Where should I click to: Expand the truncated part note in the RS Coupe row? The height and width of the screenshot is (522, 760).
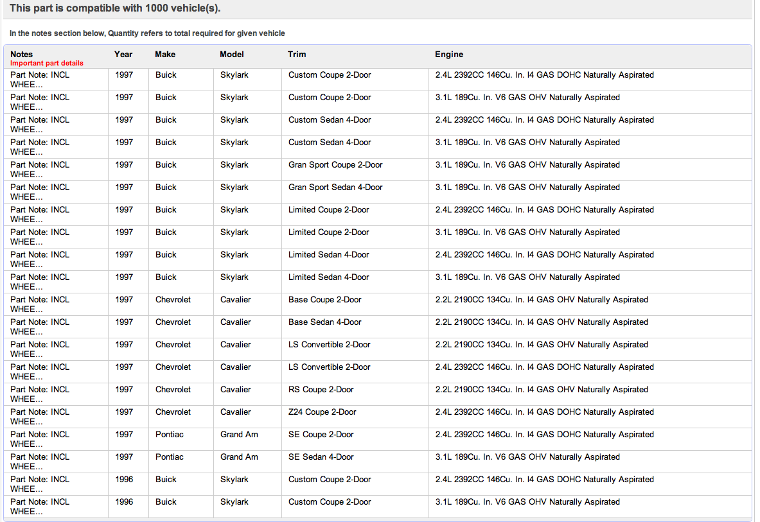(40, 394)
